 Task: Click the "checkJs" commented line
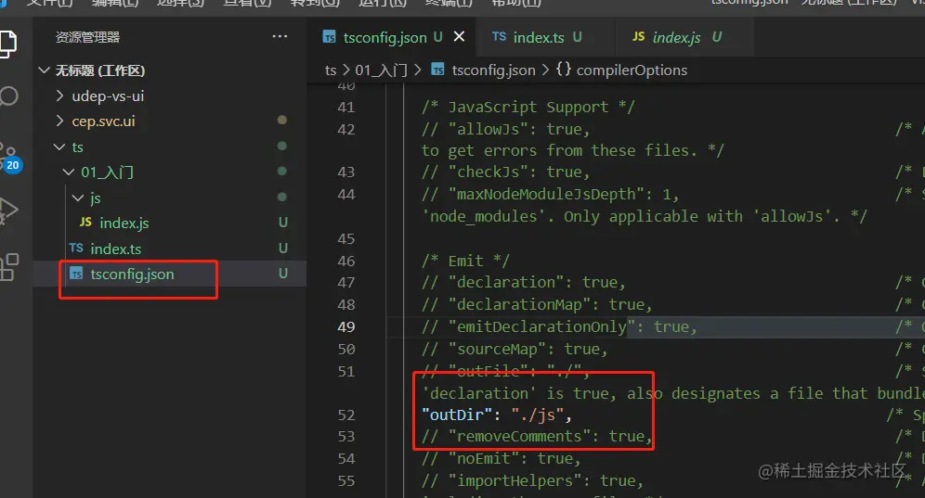click(505, 172)
